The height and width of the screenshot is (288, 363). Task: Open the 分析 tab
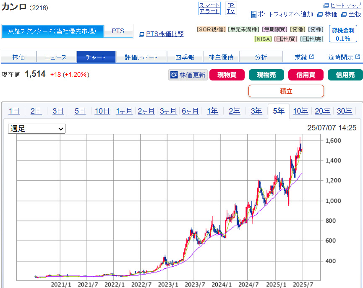pos(261,57)
